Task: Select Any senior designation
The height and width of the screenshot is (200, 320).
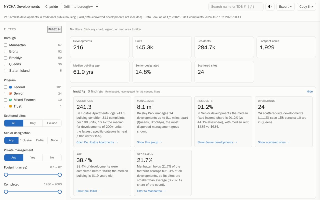Action: coord(11,140)
